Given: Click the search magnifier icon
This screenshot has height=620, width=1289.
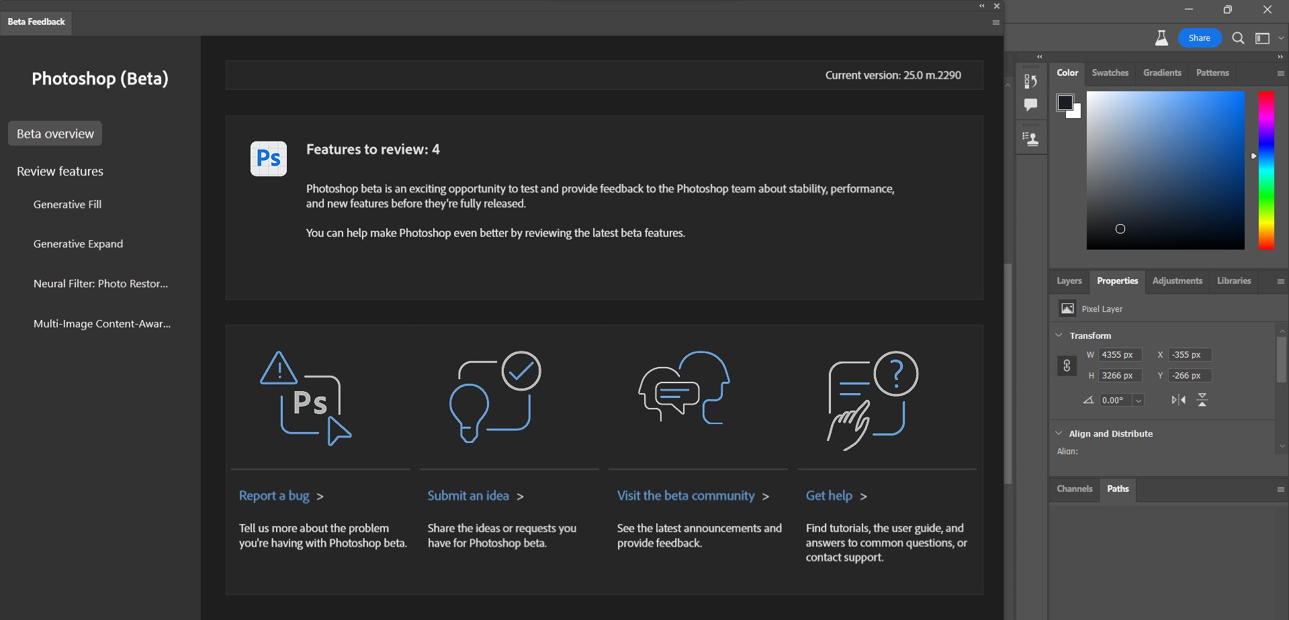Looking at the screenshot, I should coord(1238,38).
